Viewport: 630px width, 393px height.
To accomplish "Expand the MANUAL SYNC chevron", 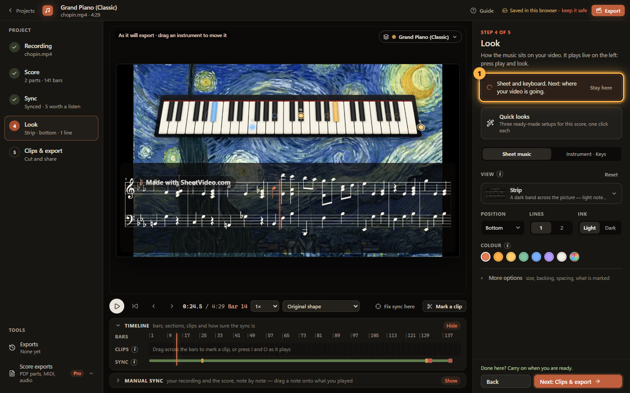I will [x=118, y=381].
